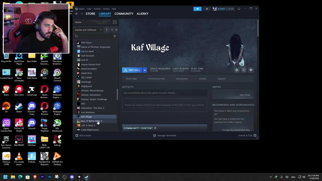322x181 pixels.
Task: Click the game page scrollbar
Action: point(258,28)
